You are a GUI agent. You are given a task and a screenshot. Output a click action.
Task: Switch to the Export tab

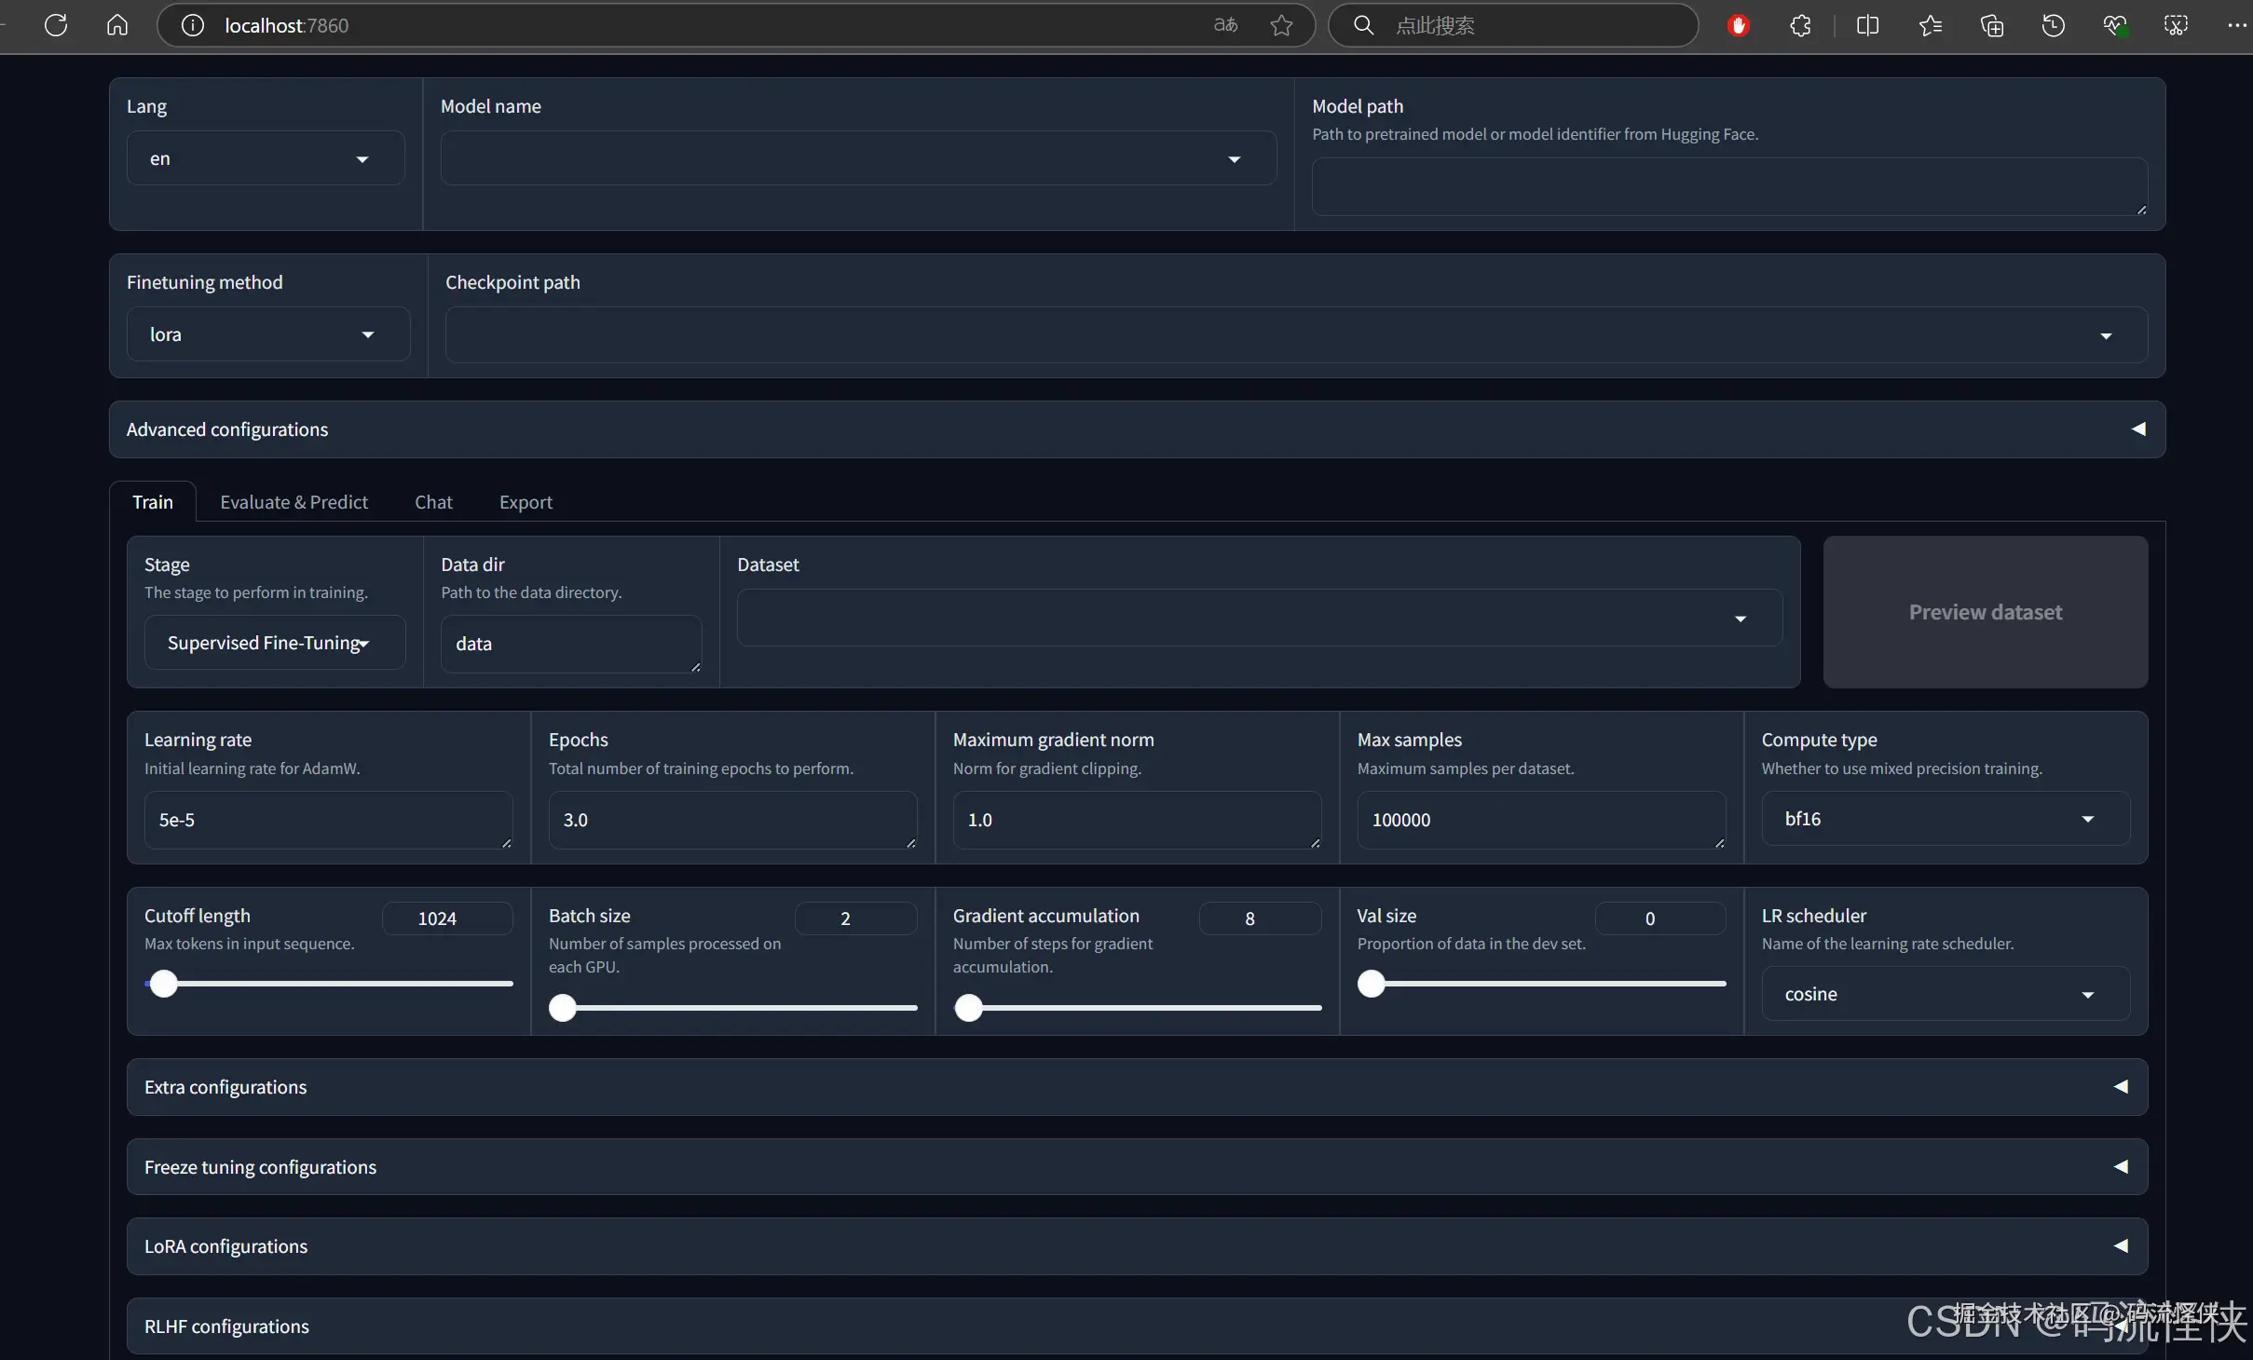pyautogui.click(x=526, y=502)
